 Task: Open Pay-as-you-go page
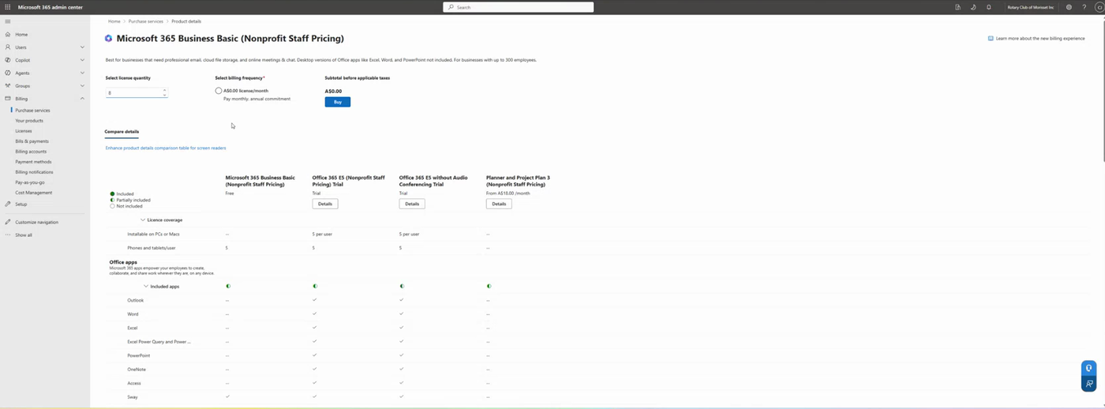(x=30, y=182)
